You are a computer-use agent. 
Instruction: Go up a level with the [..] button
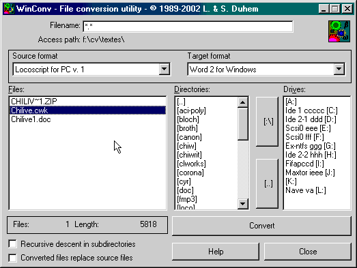267,183
